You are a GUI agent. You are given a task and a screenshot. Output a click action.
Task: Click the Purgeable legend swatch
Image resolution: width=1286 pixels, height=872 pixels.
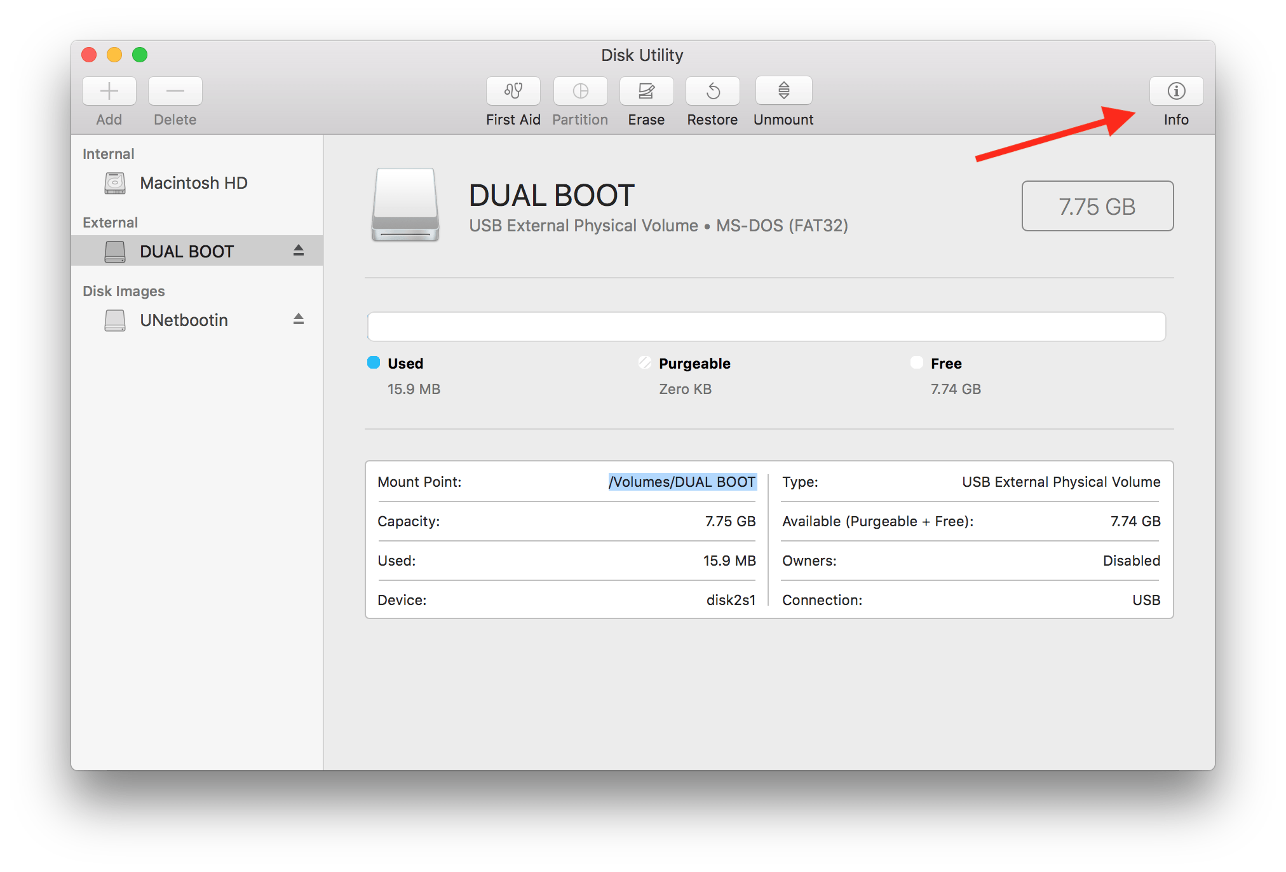click(x=645, y=363)
